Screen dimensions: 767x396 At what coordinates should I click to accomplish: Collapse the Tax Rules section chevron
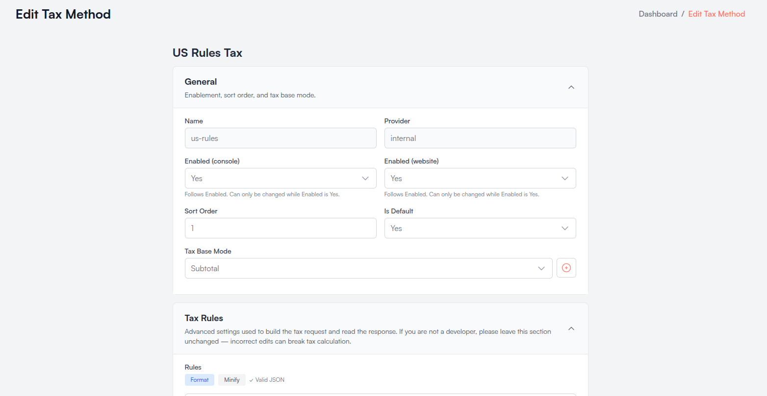[x=571, y=328]
